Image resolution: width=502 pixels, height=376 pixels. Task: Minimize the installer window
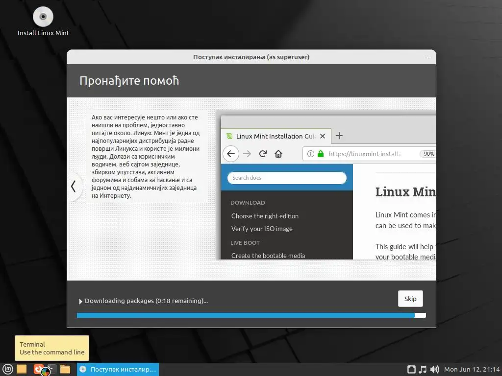[x=428, y=58]
